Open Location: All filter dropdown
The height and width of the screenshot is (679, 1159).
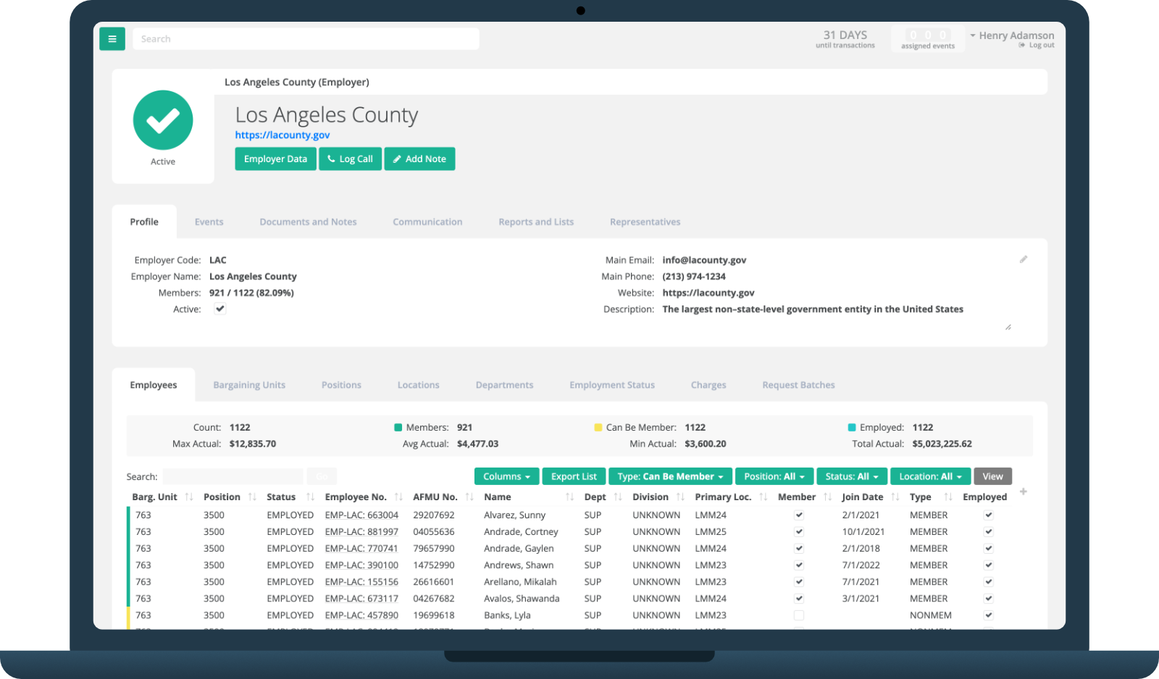(x=930, y=476)
